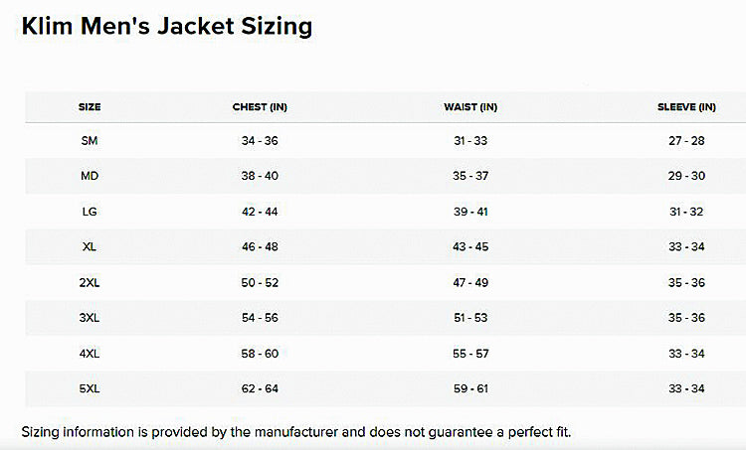The height and width of the screenshot is (450, 746).
Task: Select the 4XL size row label
Action: point(90,354)
